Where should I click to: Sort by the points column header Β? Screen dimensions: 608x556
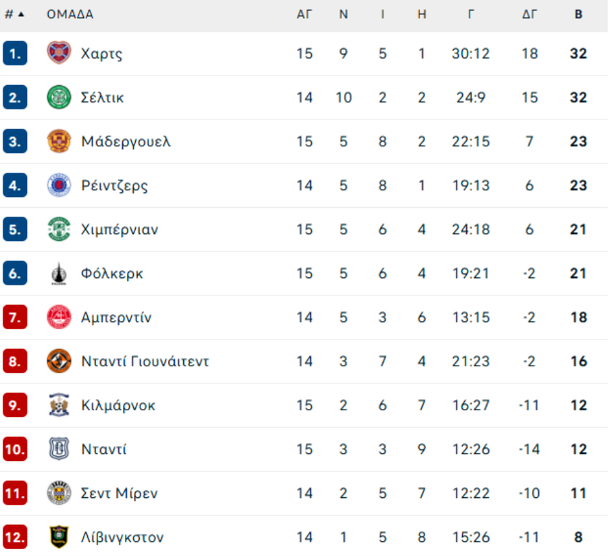(578, 14)
